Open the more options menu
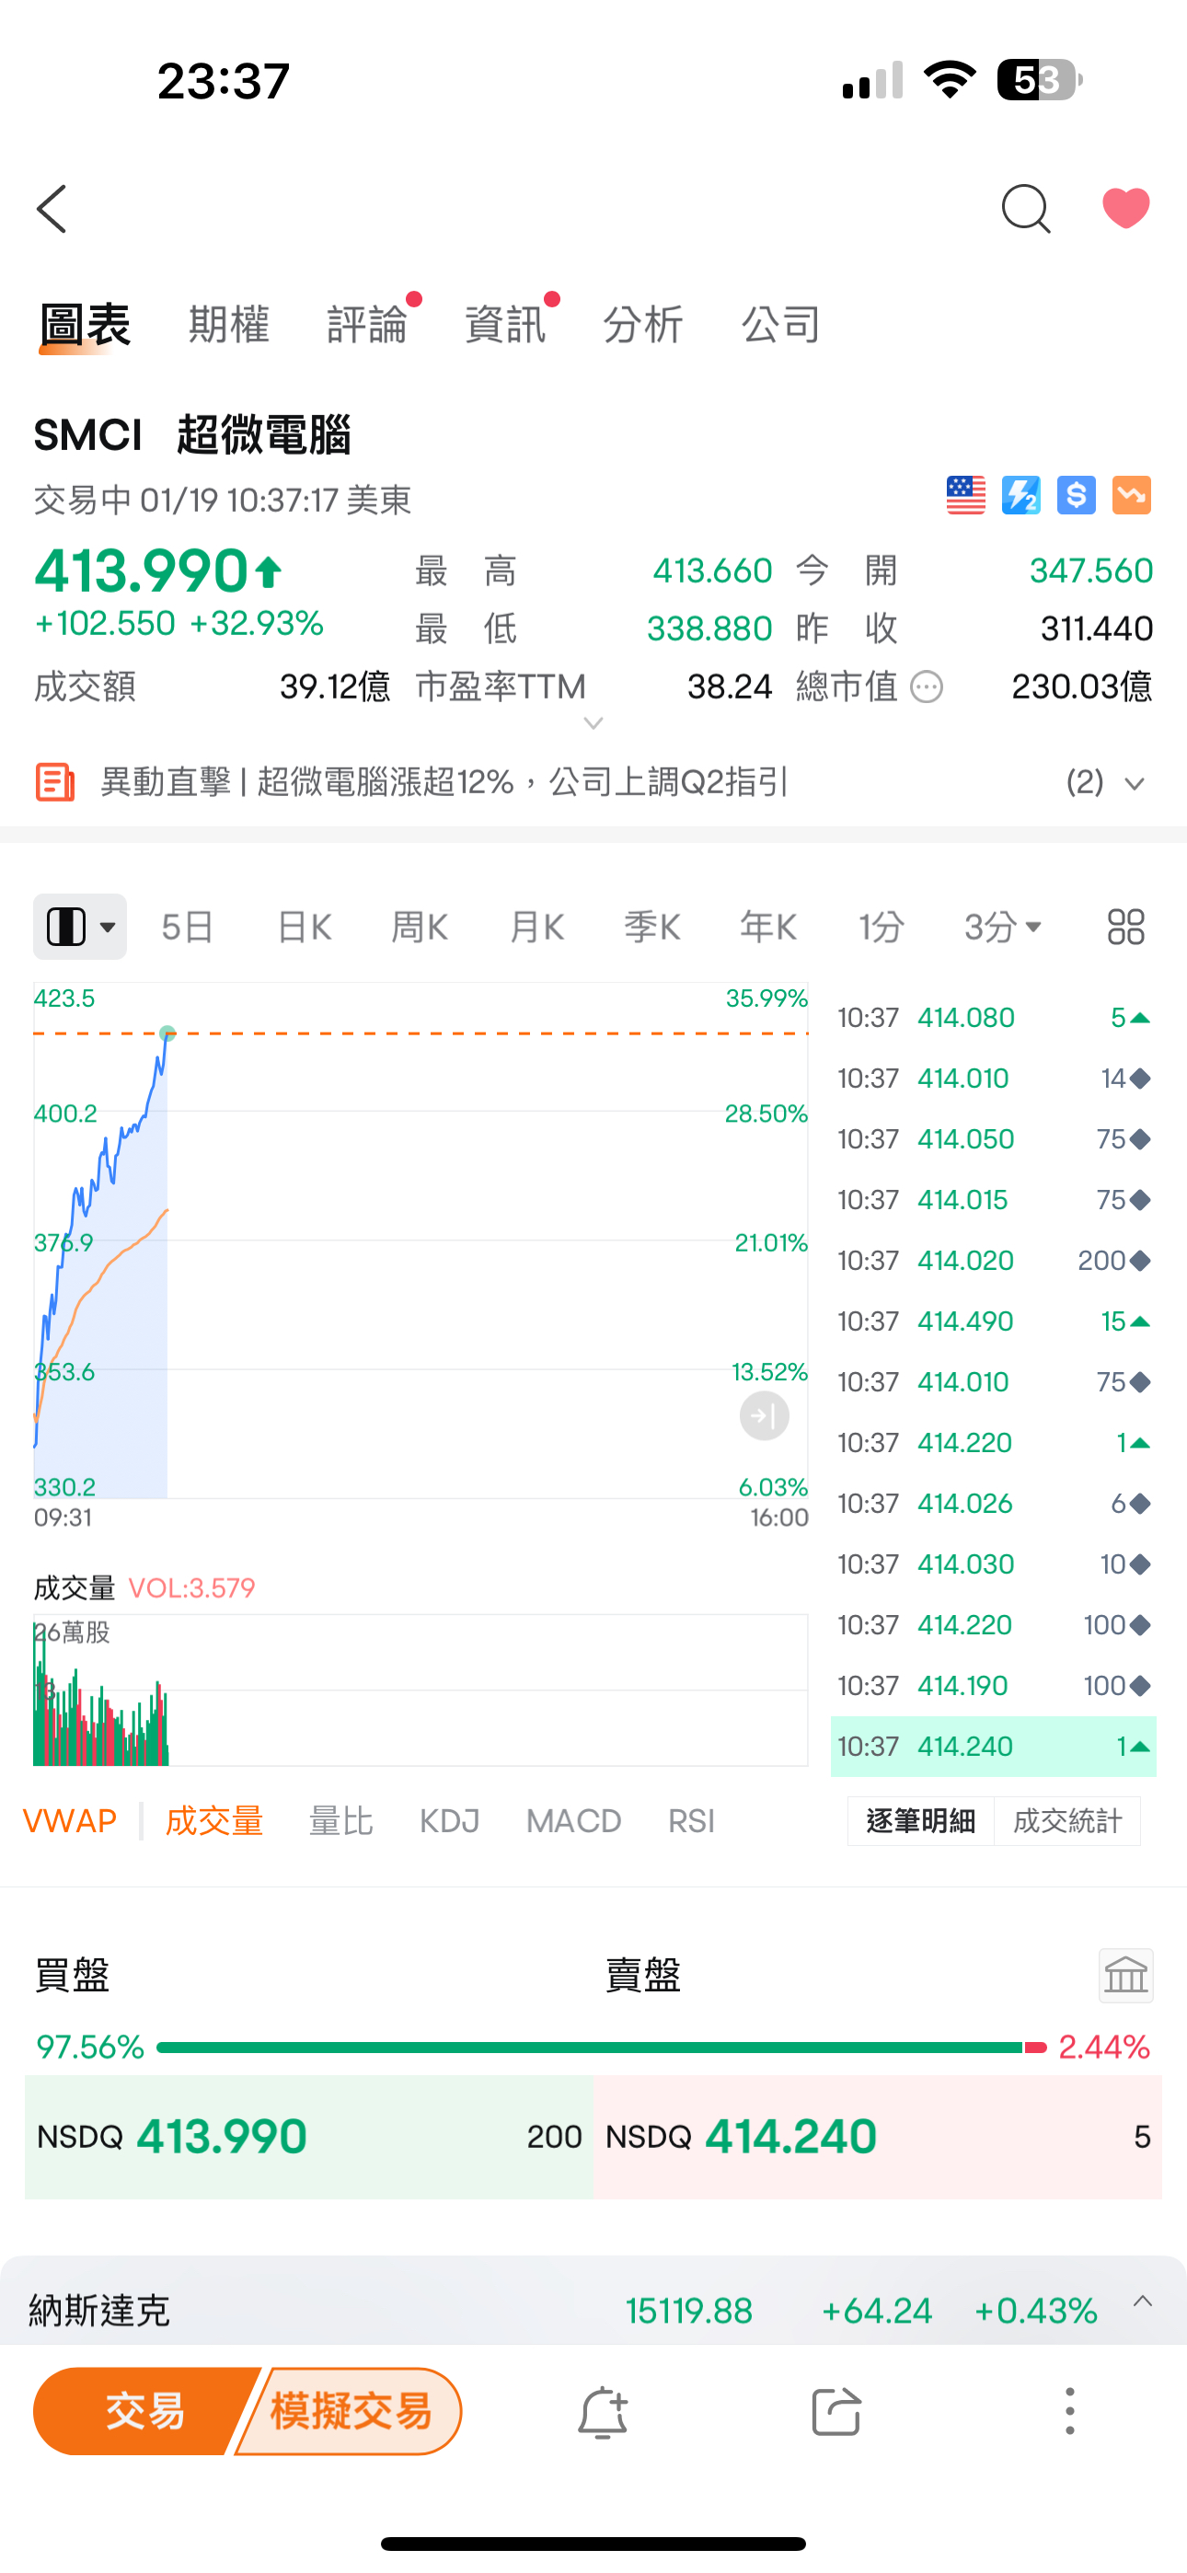1187x2573 pixels. click(x=1070, y=2412)
